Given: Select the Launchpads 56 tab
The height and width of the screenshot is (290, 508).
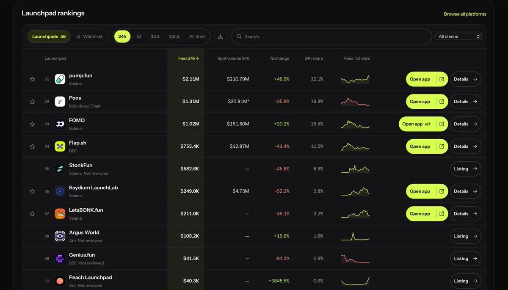Looking at the screenshot, I should click(x=49, y=36).
